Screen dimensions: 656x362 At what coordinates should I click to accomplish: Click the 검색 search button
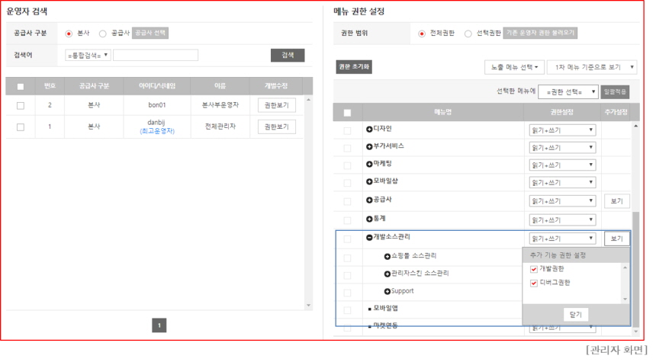pos(288,55)
